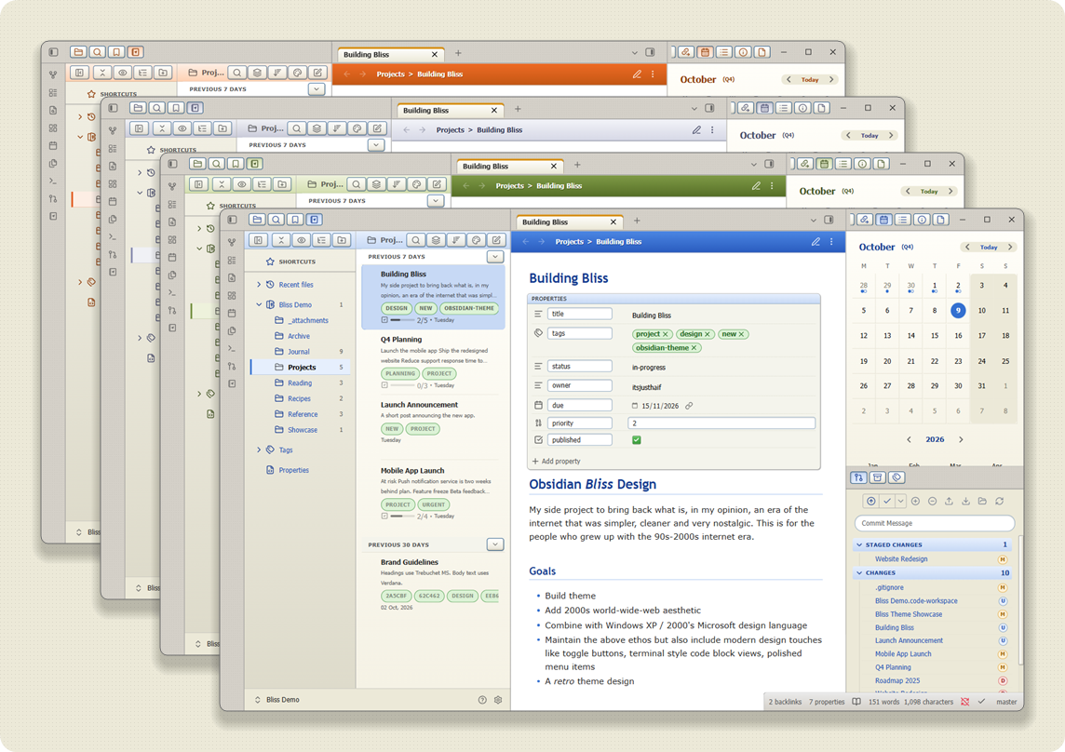Image resolution: width=1065 pixels, height=752 pixels.
Task: Click the Projects breadcrumb in blue header
Action: (x=569, y=242)
